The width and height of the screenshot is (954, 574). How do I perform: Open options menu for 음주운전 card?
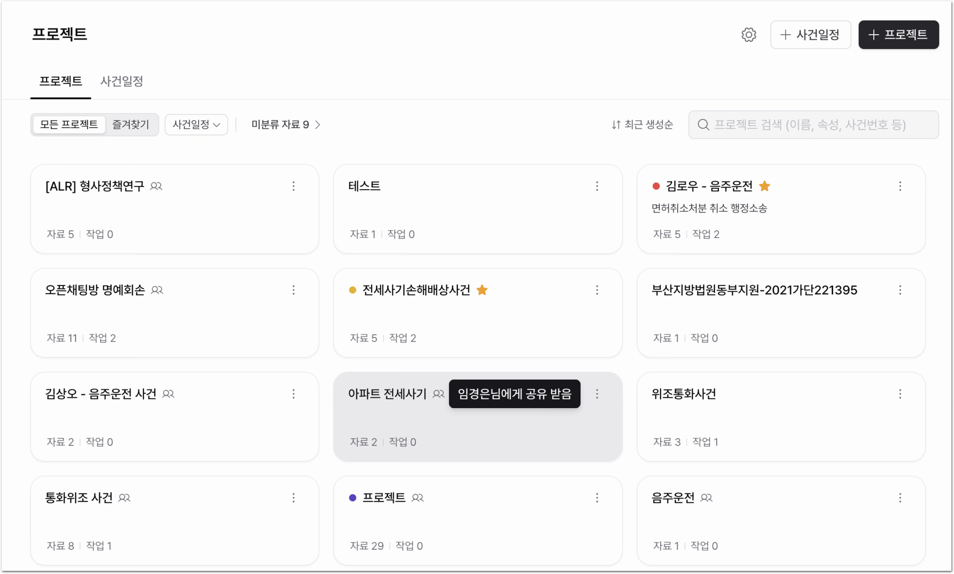900,497
